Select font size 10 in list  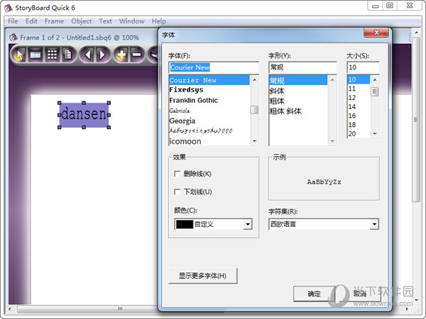(x=359, y=79)
